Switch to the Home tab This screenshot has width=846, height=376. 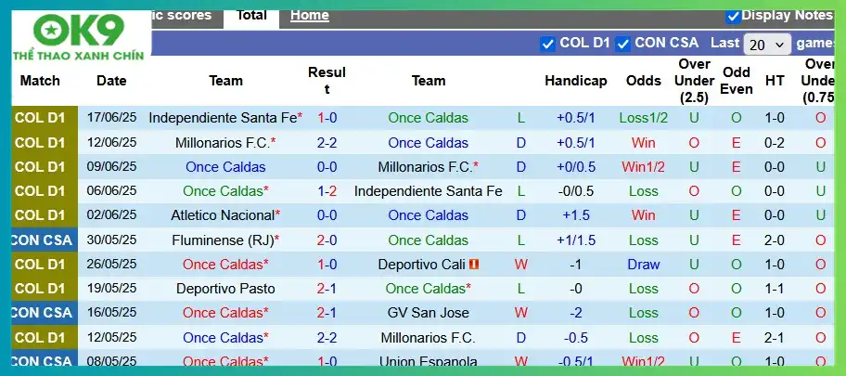click(309, 15)
